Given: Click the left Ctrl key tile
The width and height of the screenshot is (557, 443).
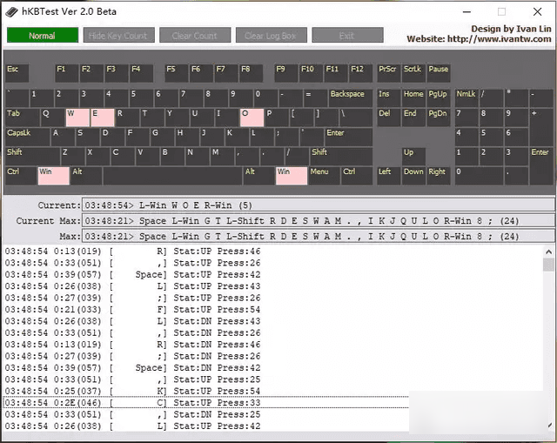Looking at the screenshot, I should pyautogui.click(x=21, y=176).
